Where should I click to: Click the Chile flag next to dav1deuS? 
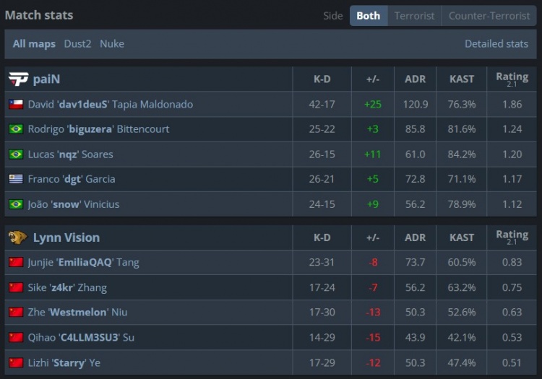pyautogui.click(x=16, y=104)
